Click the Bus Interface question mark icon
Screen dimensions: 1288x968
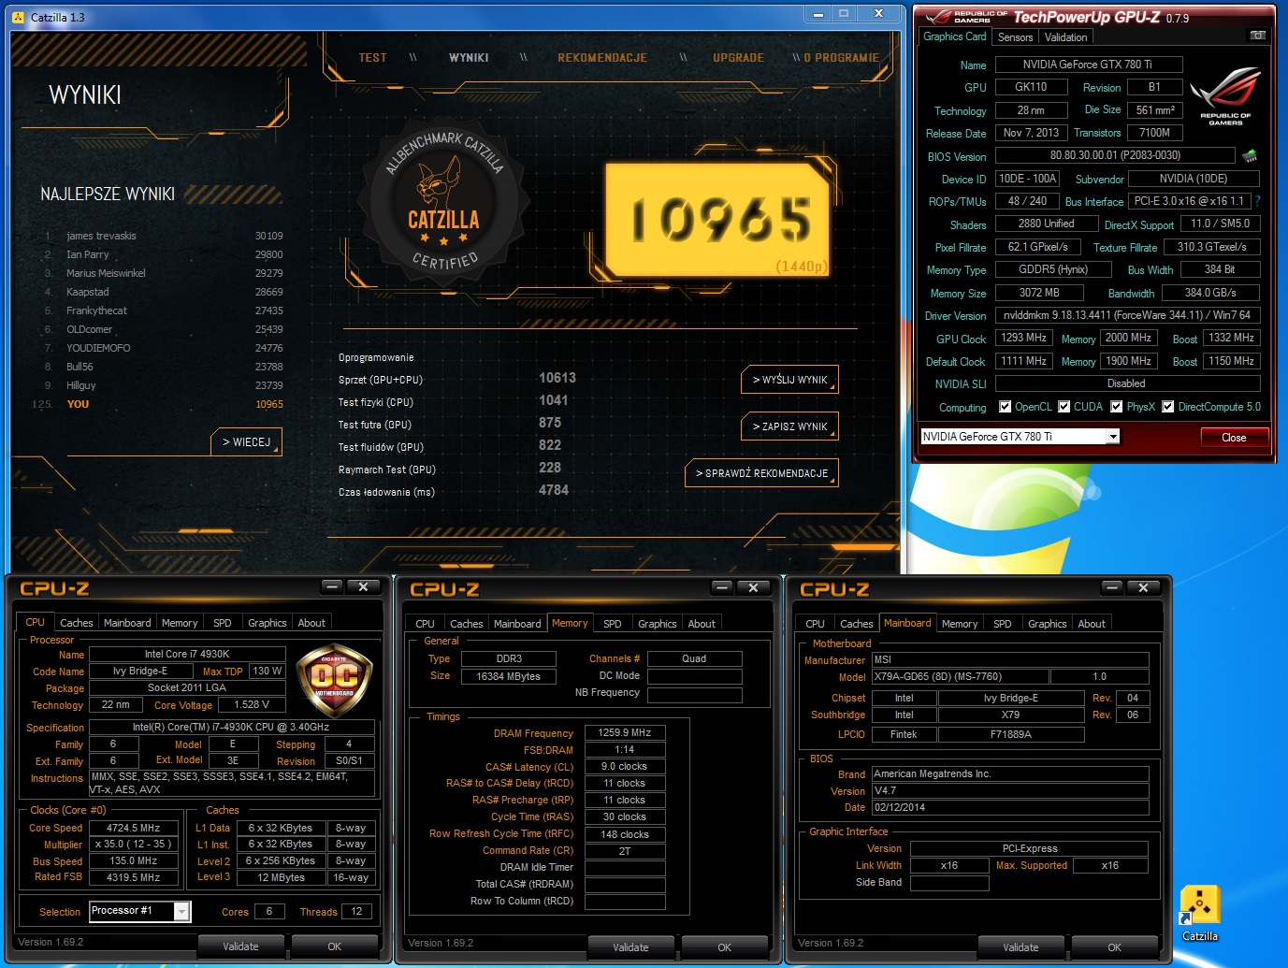point(1257,201)
